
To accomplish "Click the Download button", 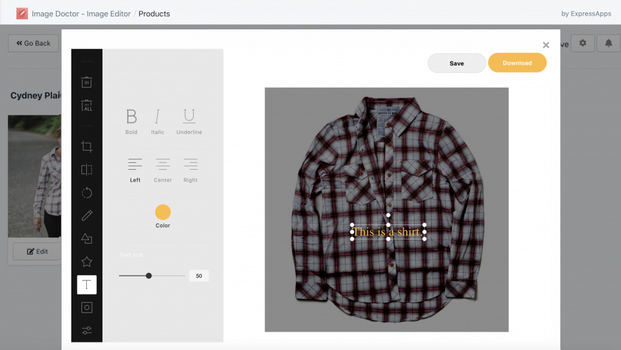I will click(x=517, y=63).
